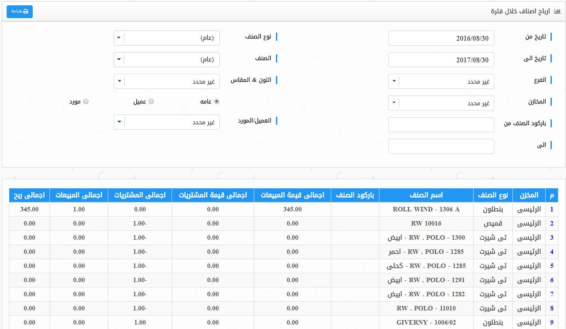Open the نوع الصنف dropdown

click(167, 38)
